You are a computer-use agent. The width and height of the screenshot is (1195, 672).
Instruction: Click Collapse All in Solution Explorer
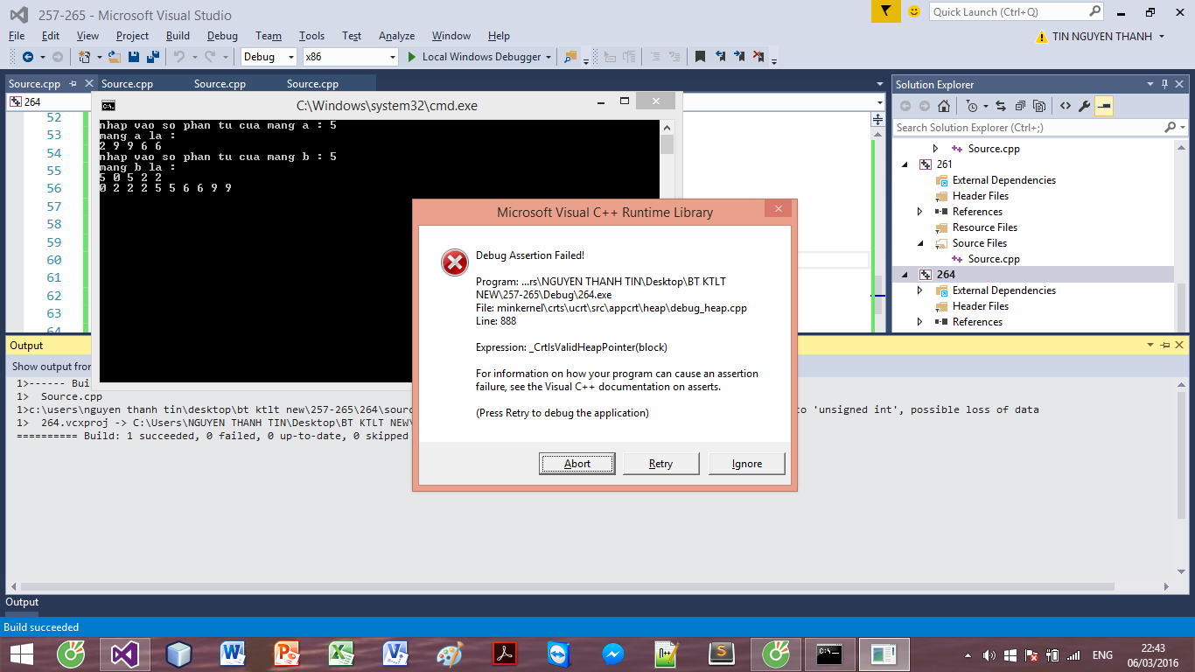1020,106
